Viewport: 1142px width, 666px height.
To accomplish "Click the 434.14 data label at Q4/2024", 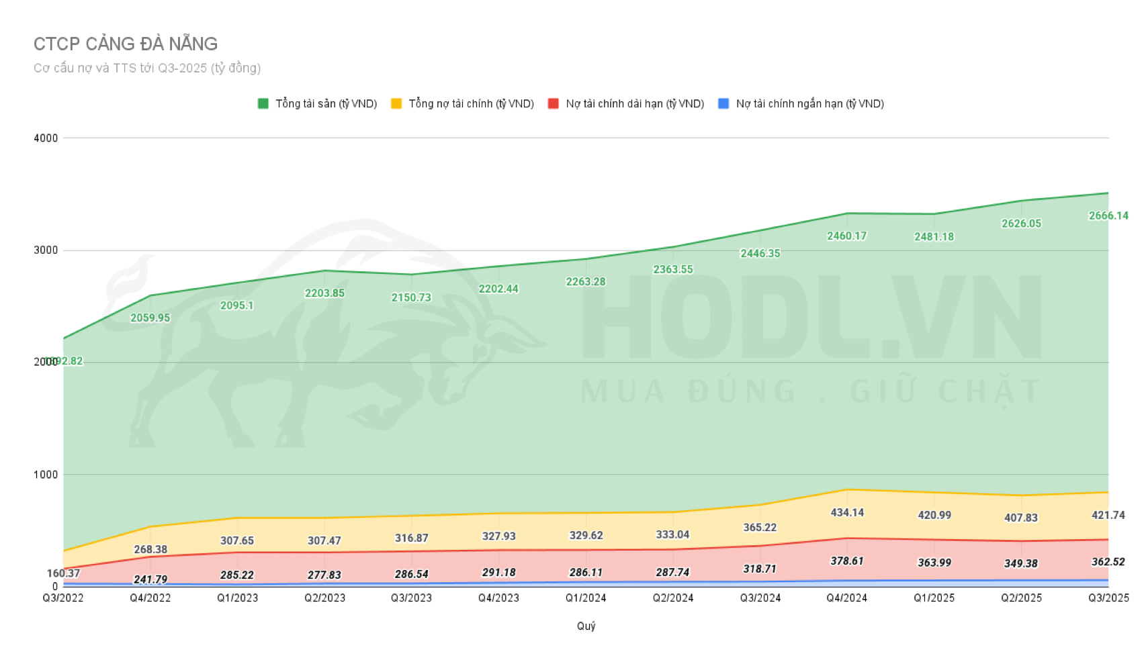I will pos(847,512).
